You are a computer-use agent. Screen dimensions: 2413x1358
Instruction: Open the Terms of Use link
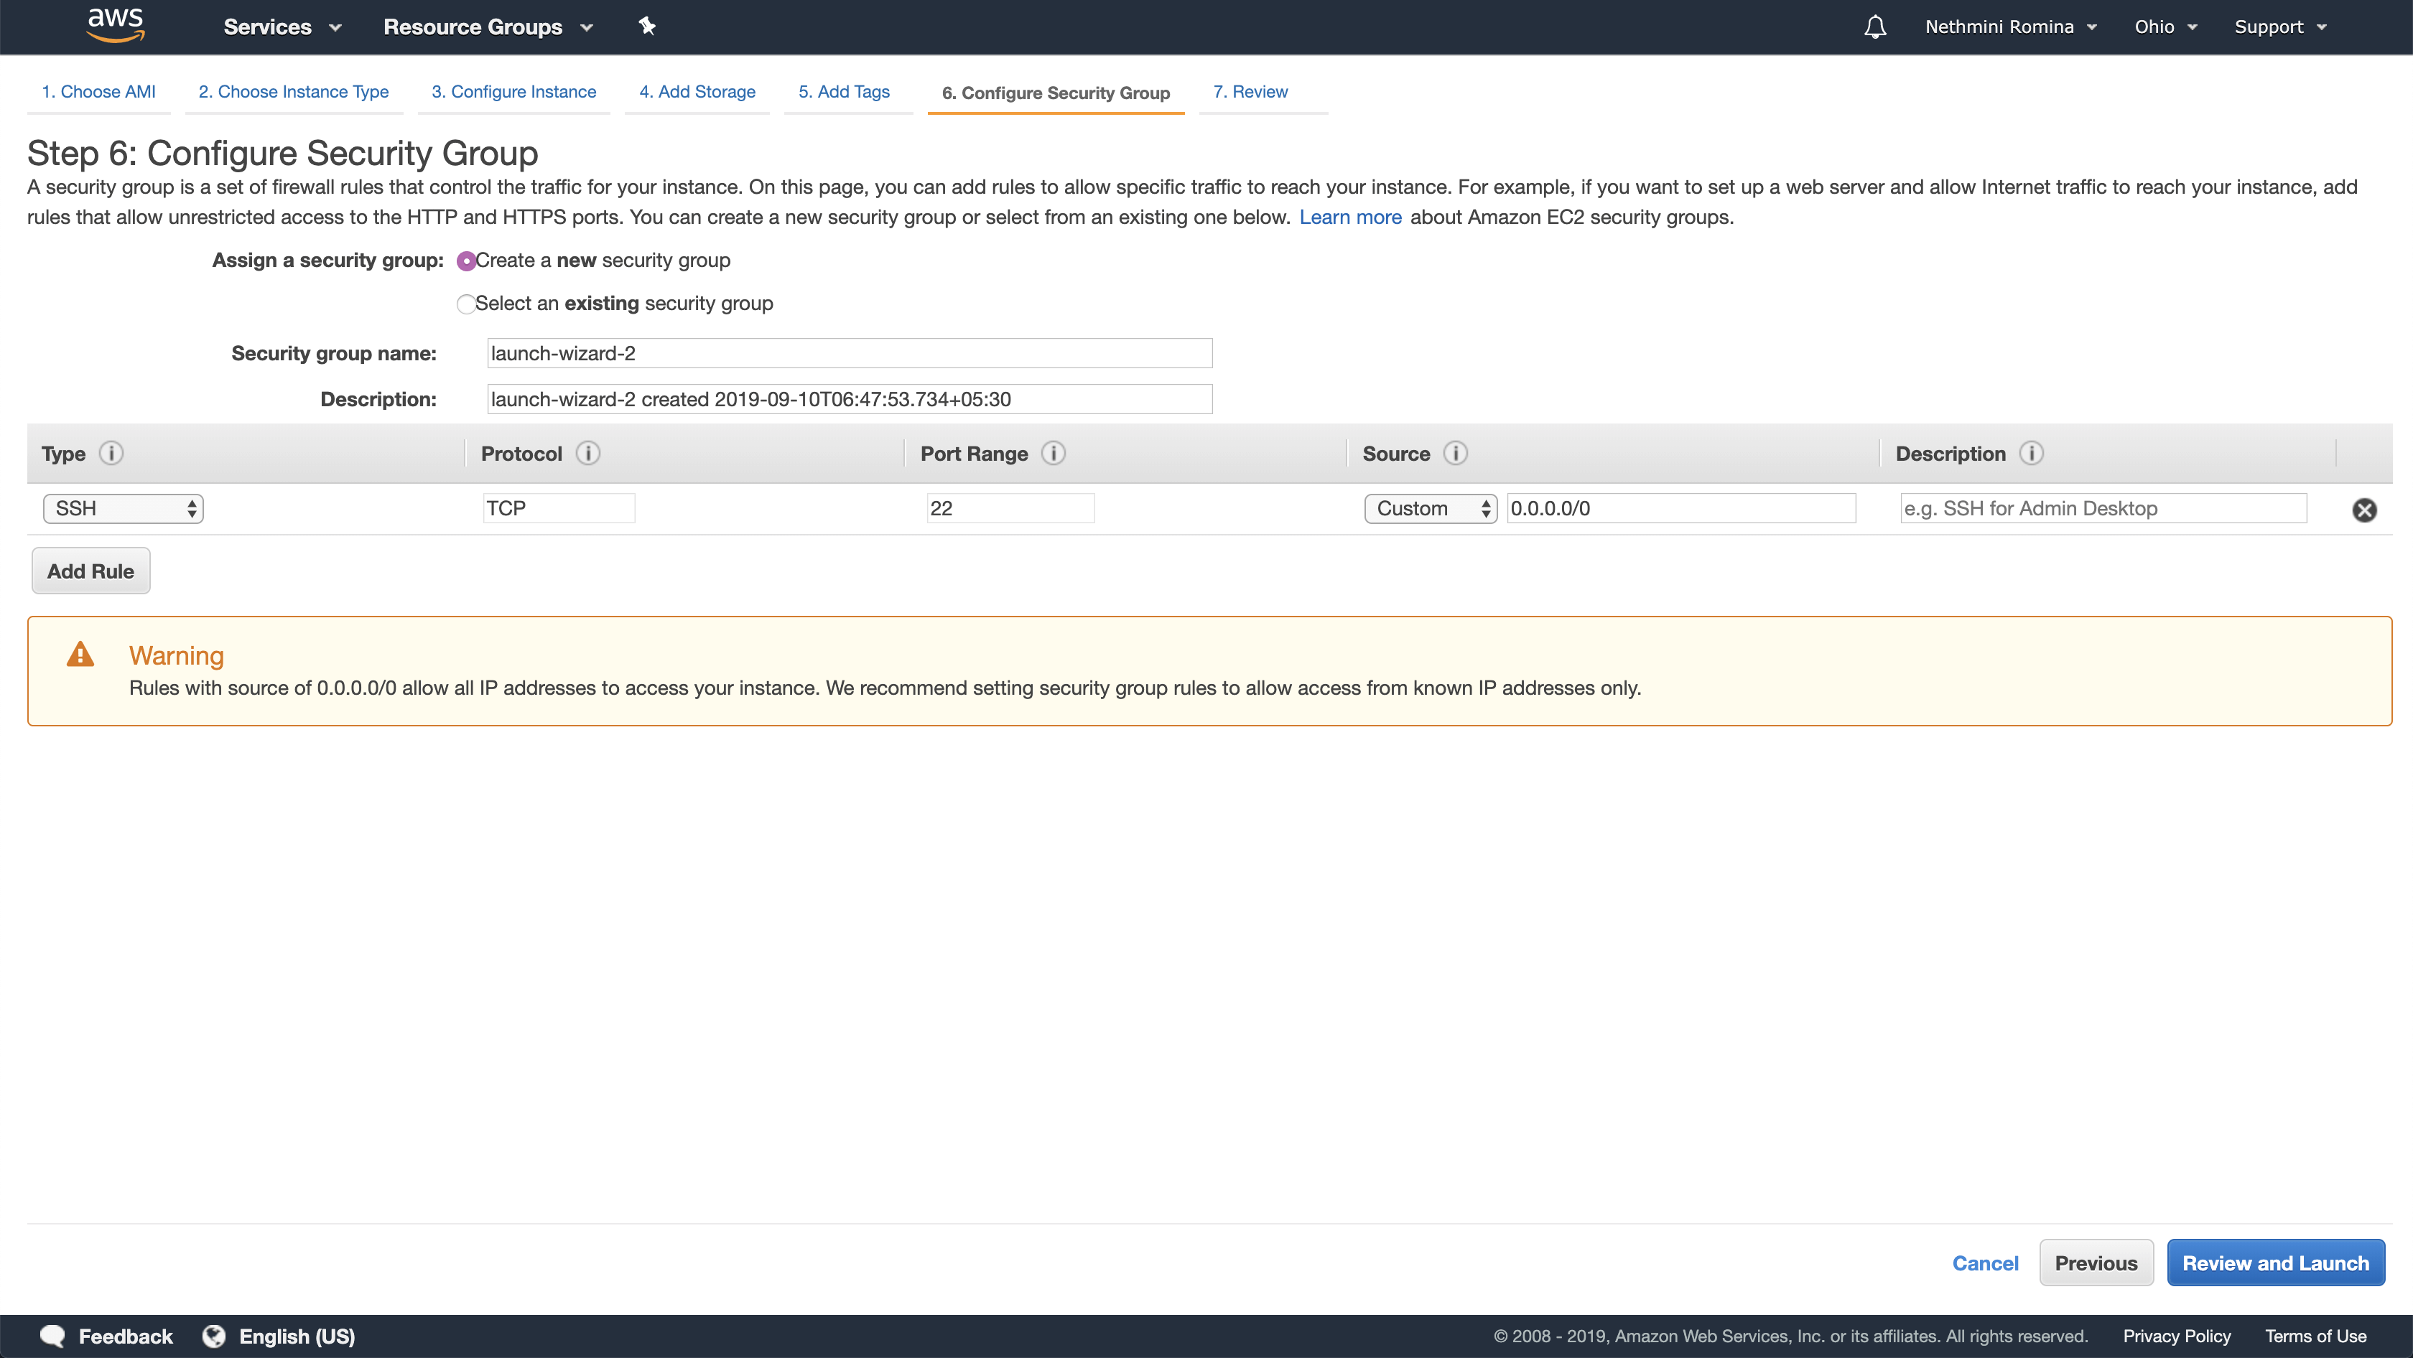2315,1336
